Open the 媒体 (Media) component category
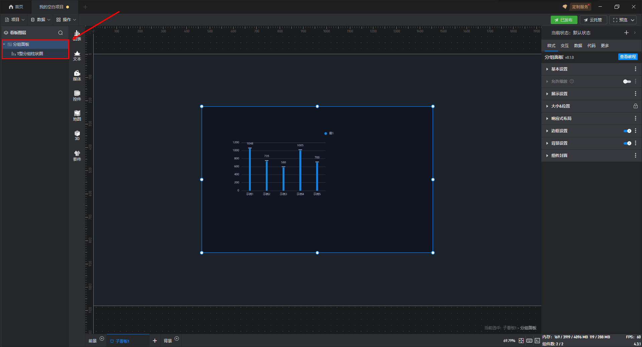Viewport: 642px width, 347px height. click(77, 75)
